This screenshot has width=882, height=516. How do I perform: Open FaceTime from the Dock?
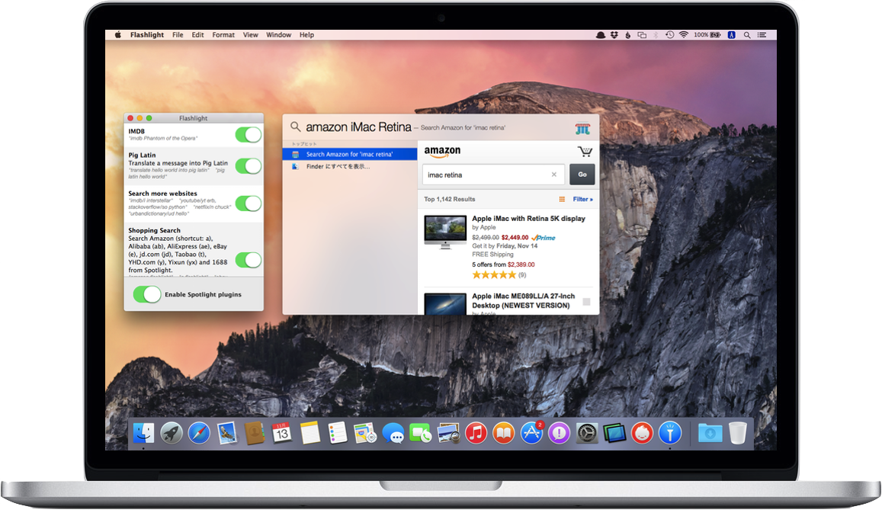[420, 433]
